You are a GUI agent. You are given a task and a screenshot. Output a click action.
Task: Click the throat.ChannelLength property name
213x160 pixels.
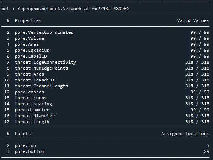[x=41, y=86]
